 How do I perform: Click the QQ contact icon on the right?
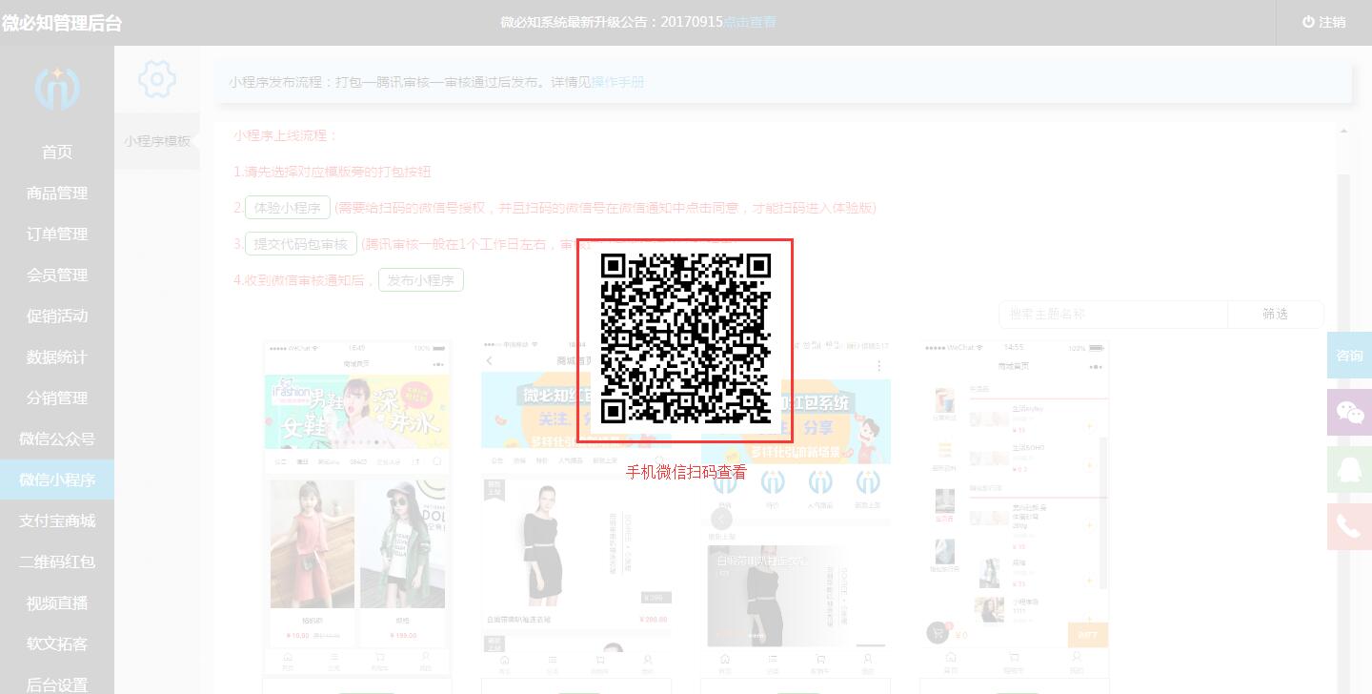coord(1349,469)
